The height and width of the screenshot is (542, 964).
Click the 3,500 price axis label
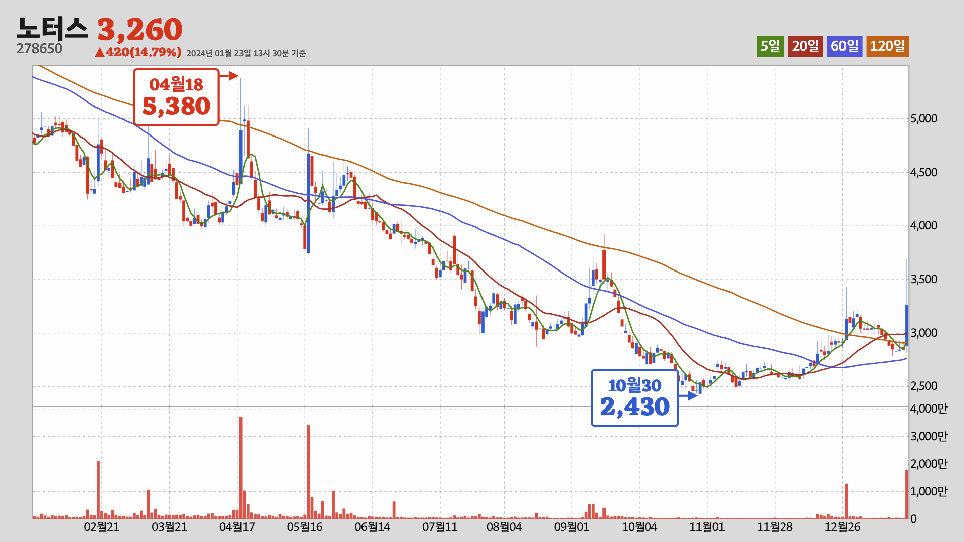click(924, 280)
